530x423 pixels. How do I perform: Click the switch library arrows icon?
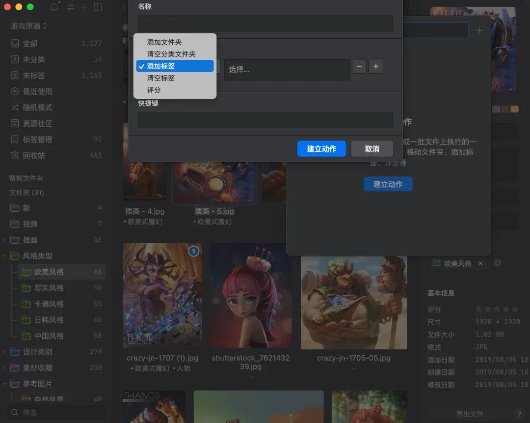[x=70, y=7]
